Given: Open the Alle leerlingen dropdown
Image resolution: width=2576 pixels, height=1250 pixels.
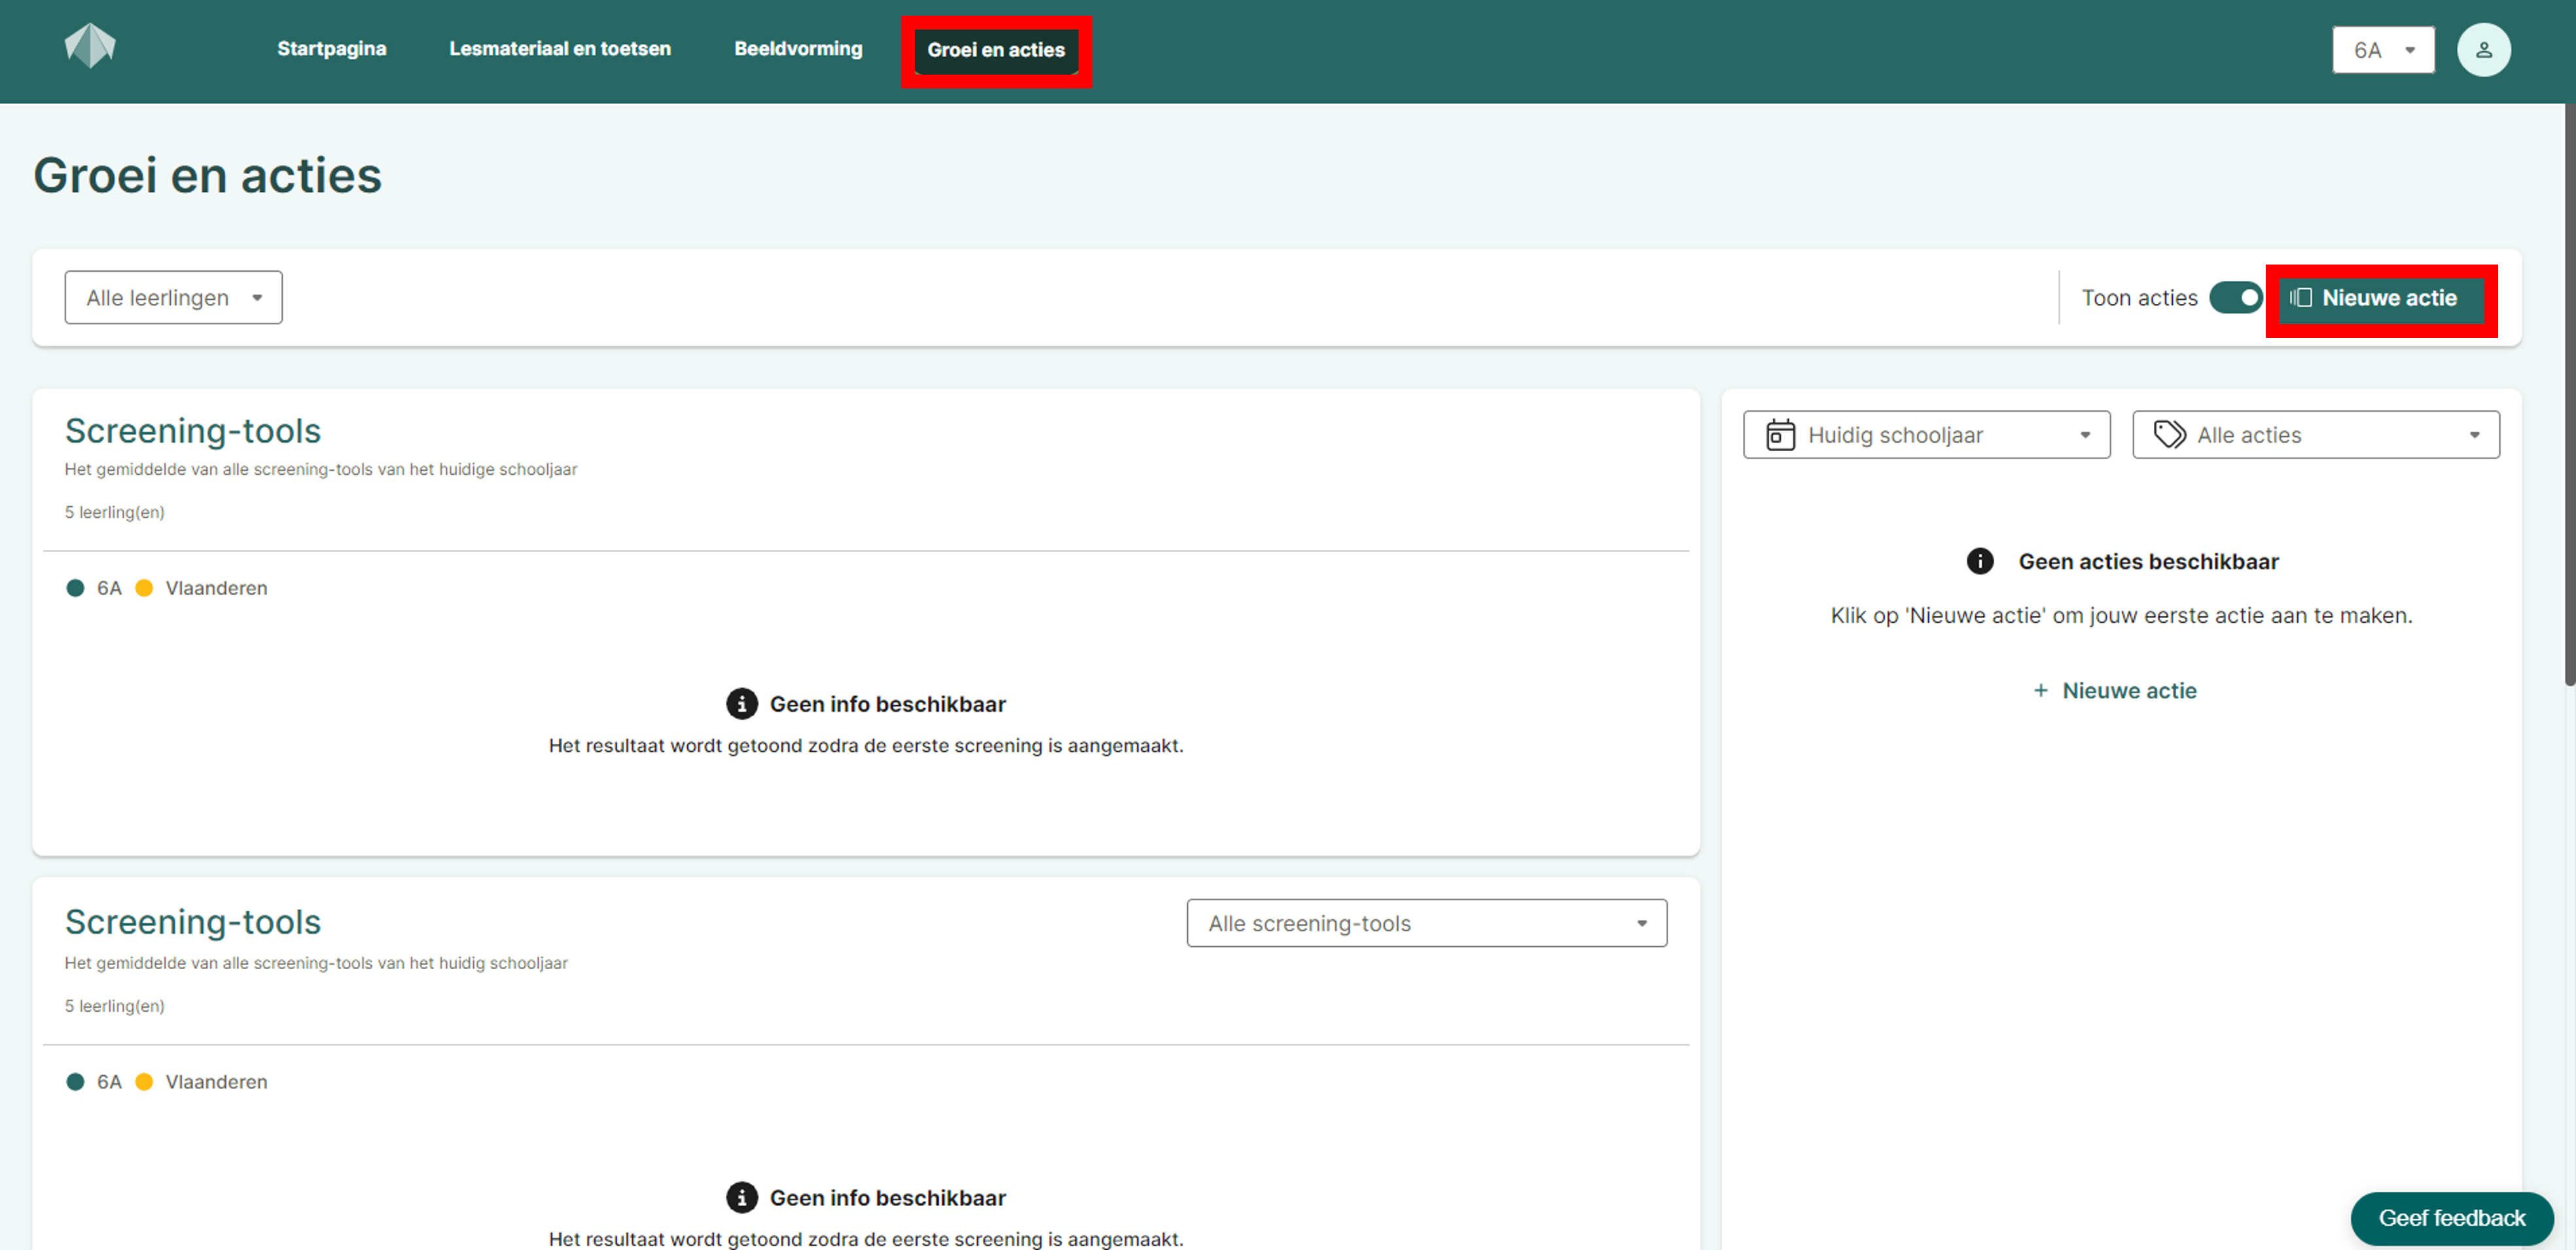Looking at the screenshot, I should 173,298.
